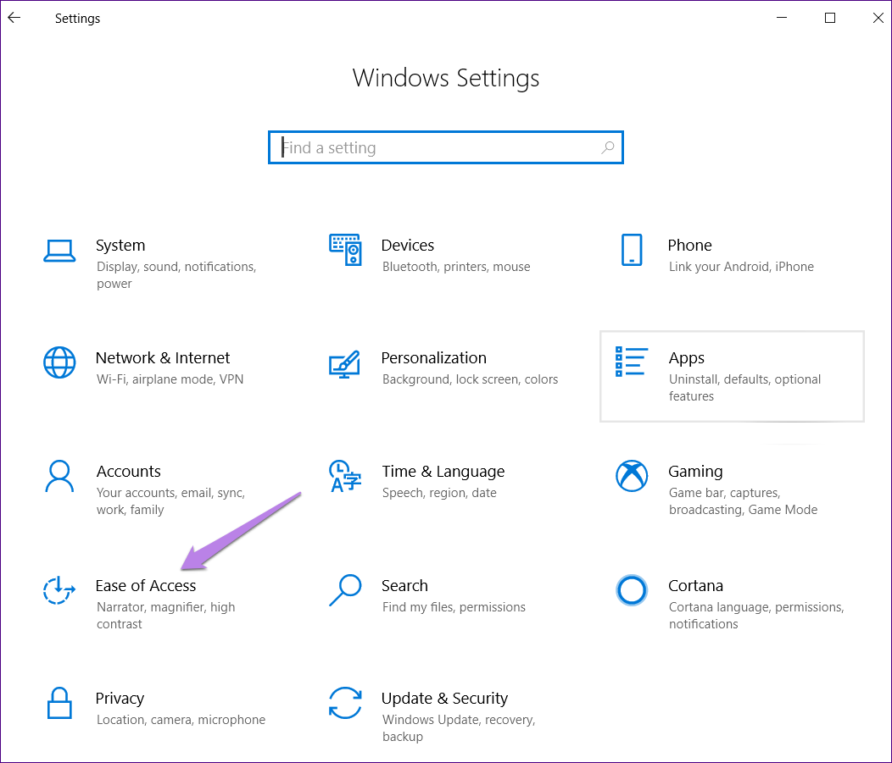The height and width of the screenshot is (763, 892).
Task: Open the Update & Security refresh icon
Action: (345, 703)
